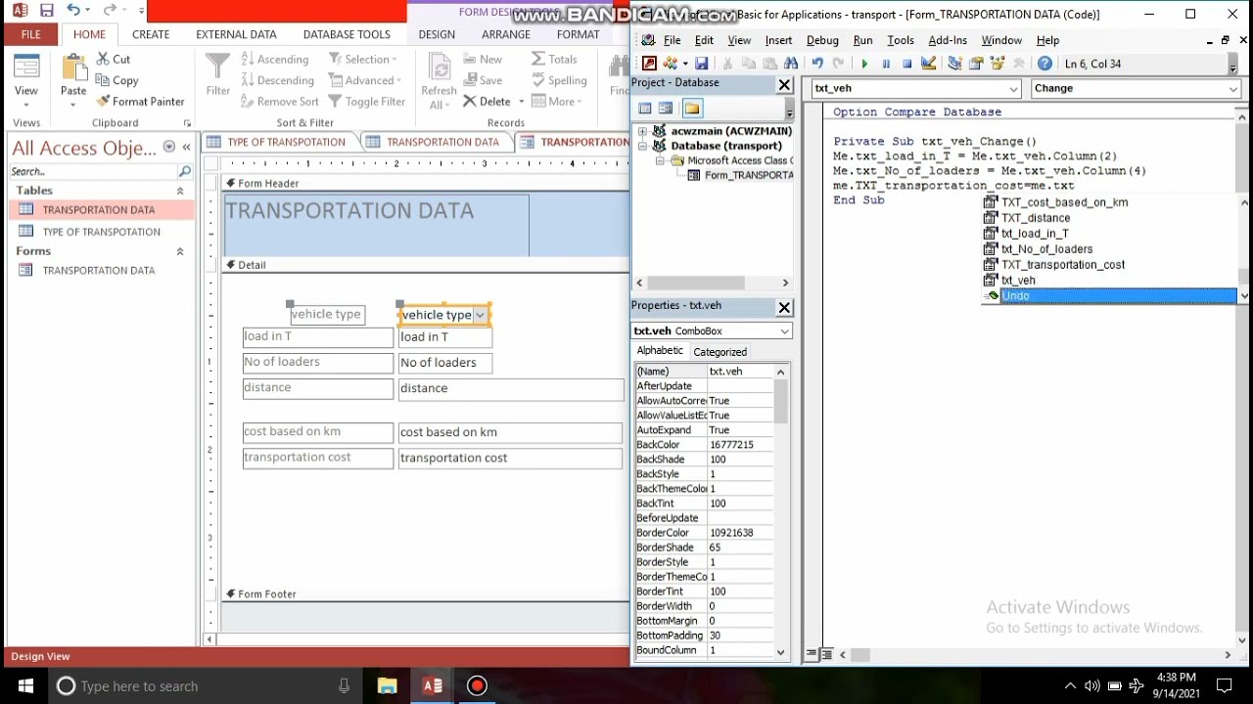Switch to the Categorized properties tab
Viewport: 1253px width, 704px height.
(719, 352)
